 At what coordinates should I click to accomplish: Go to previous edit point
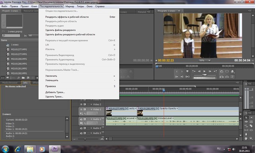pos(194,71)
